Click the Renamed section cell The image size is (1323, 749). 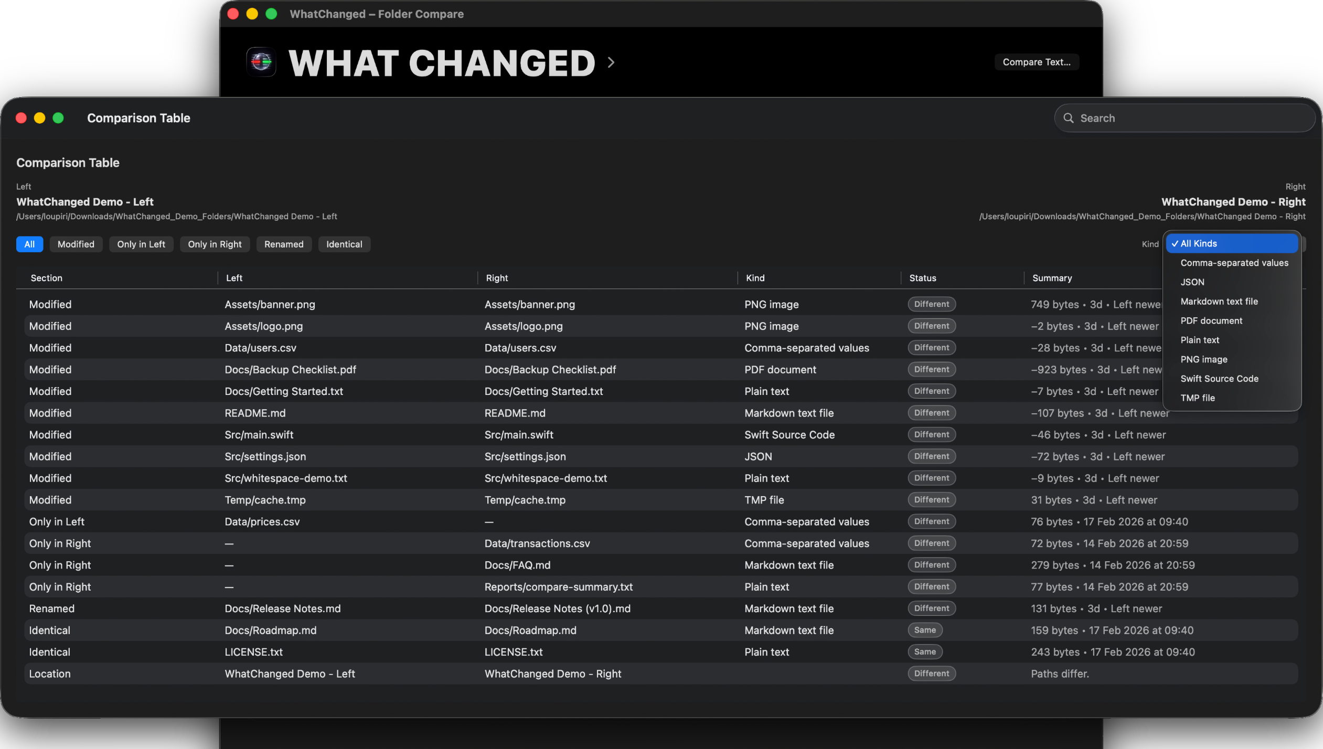tap(51, 609)
